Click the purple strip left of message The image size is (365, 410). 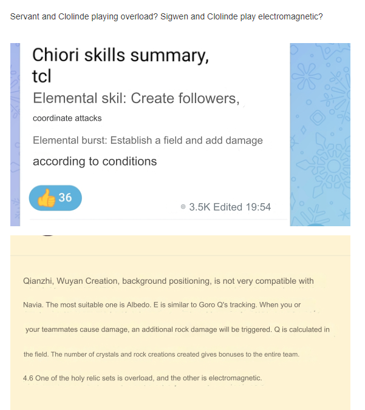[x=15, y=135]
